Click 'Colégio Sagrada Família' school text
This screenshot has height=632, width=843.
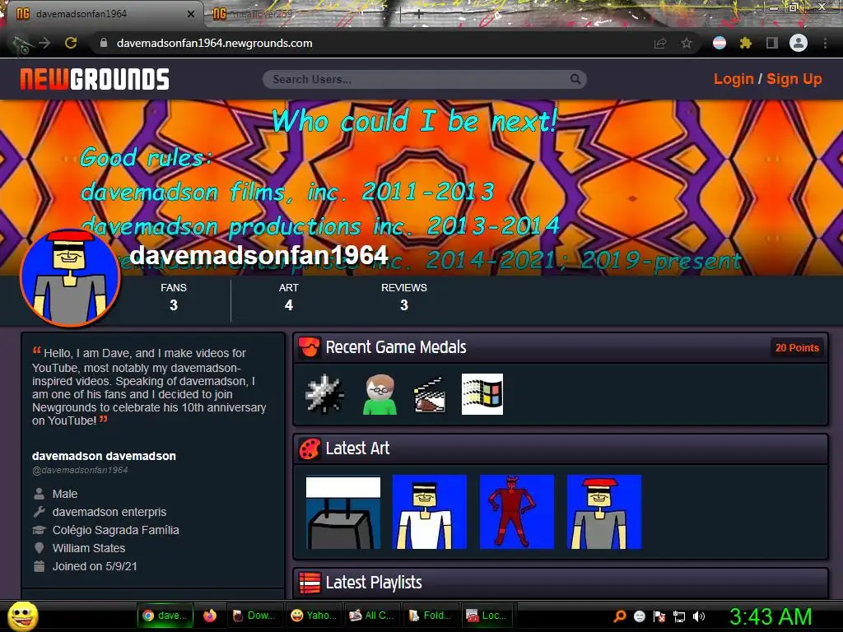click(x=115, y=530)
